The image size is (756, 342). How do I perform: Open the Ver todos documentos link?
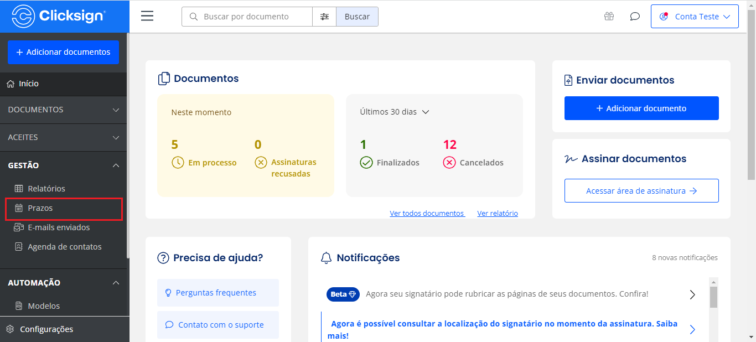[x=427, y=213]
